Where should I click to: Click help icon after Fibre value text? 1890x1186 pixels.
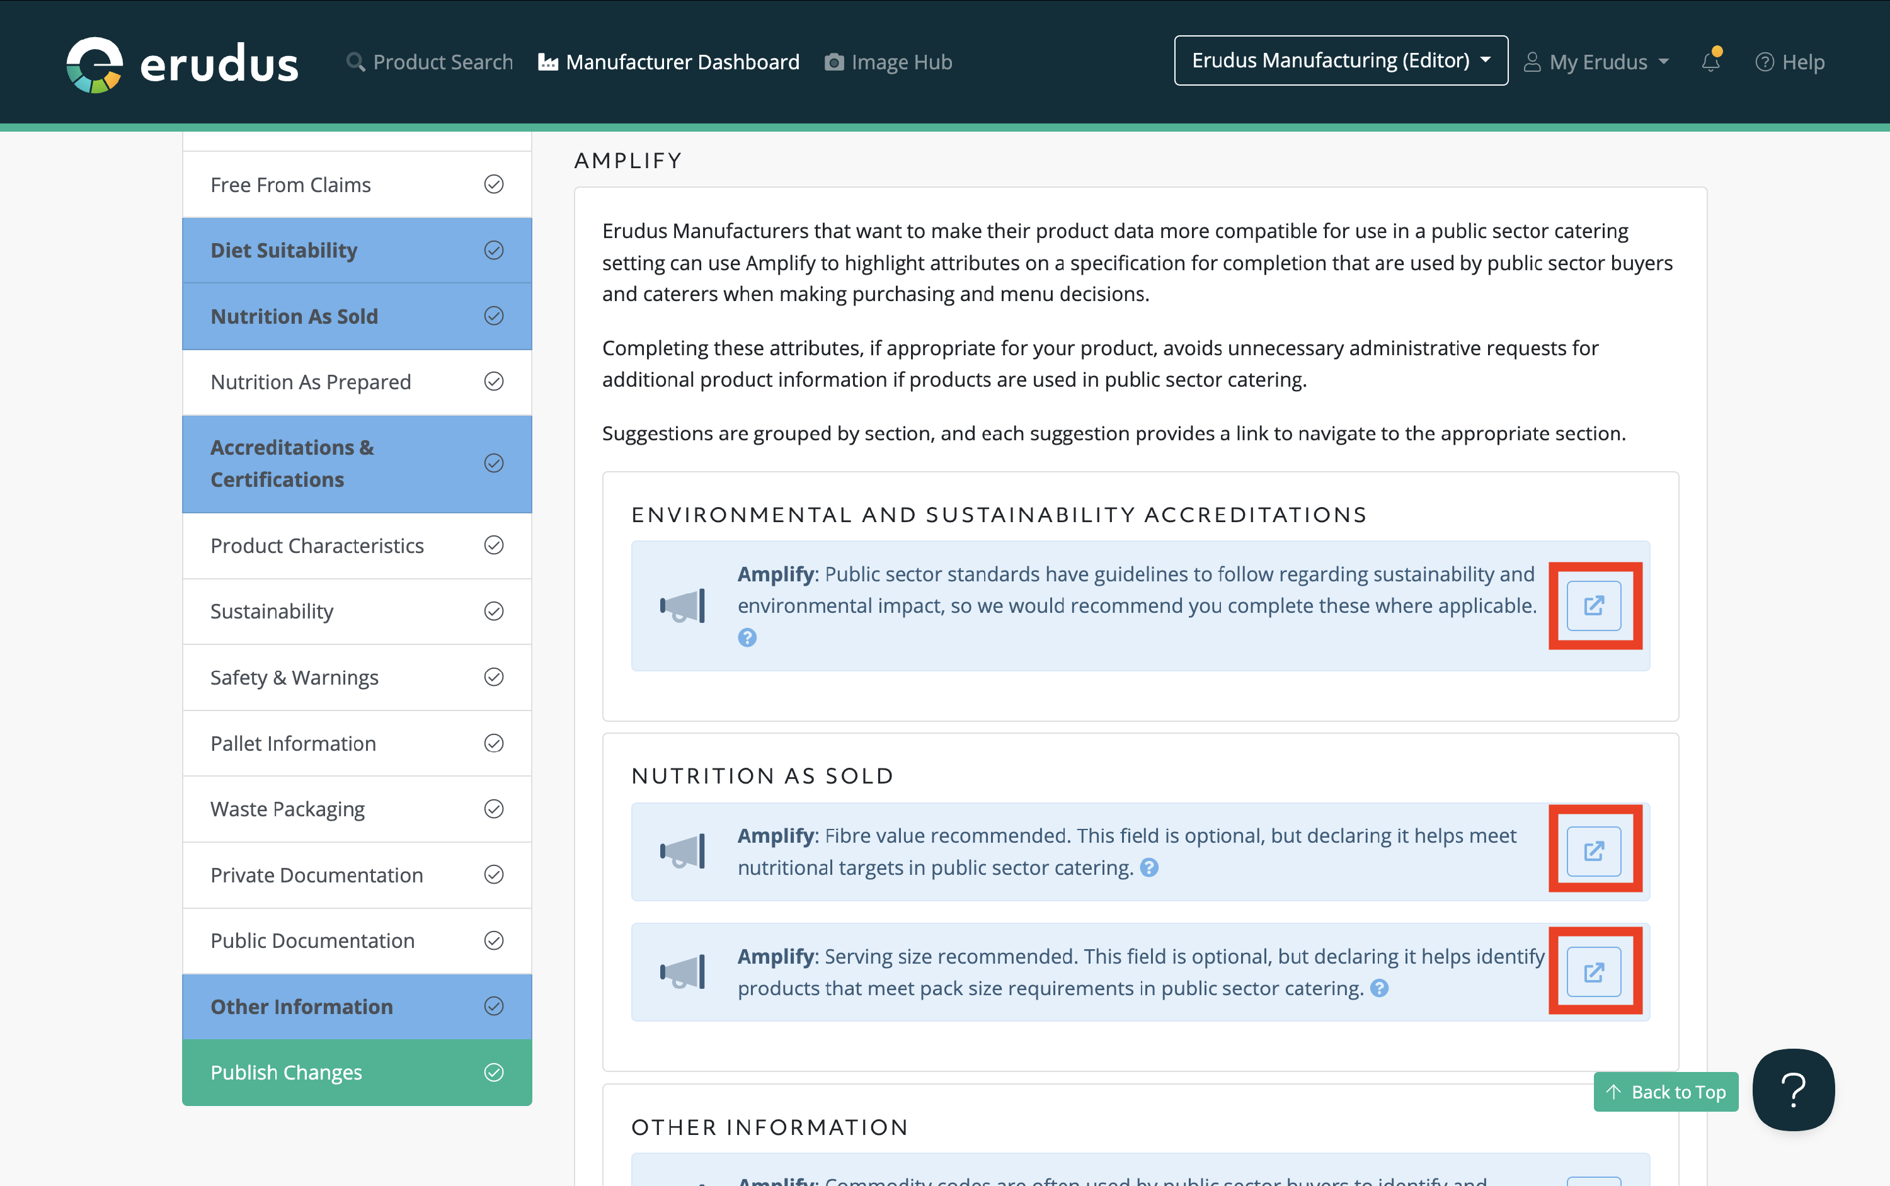pos(1149,867)
